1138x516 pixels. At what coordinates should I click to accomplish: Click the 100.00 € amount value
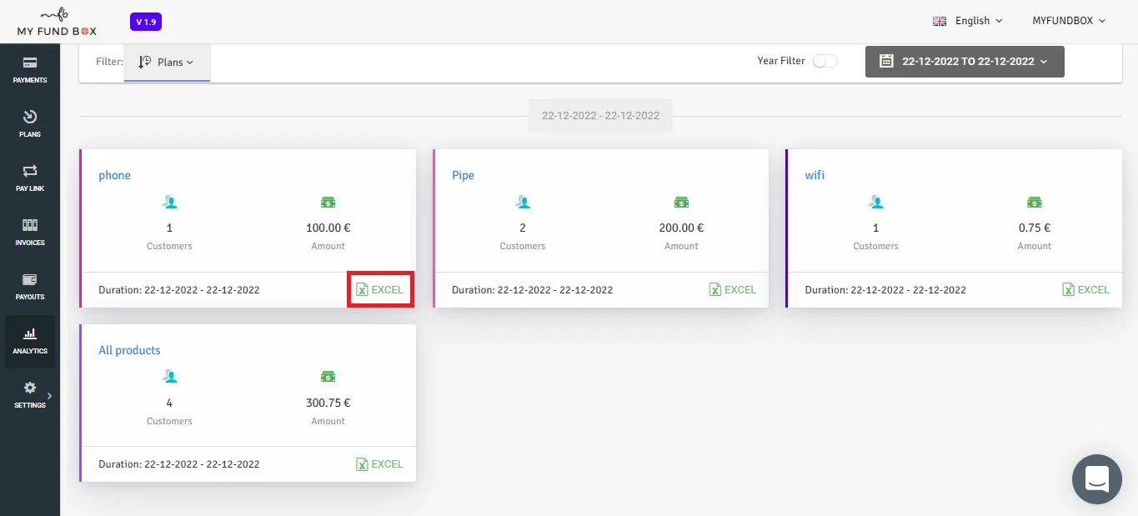click(328, 228)
